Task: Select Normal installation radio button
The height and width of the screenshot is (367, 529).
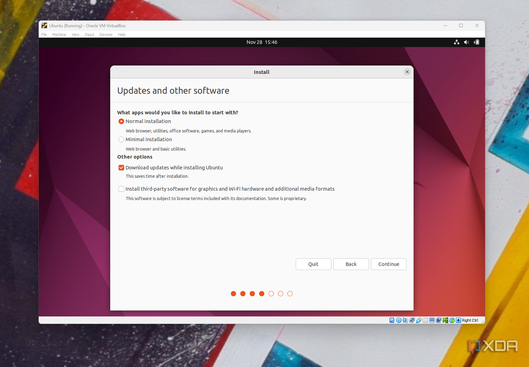Action: point(121,121)
